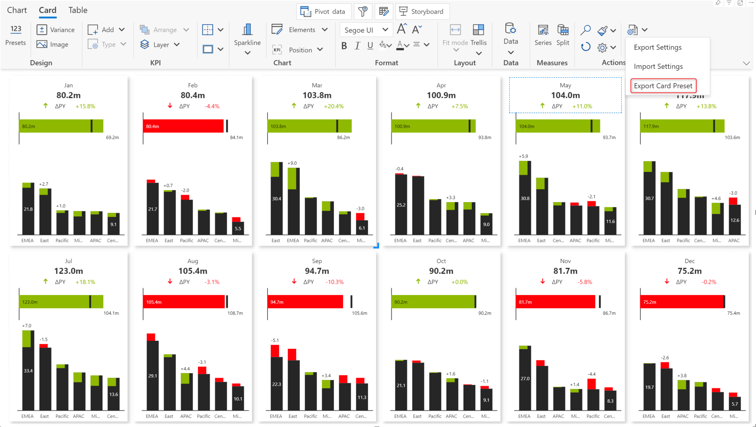Expand the Position dropdown arrow

[x=320, y=50]
